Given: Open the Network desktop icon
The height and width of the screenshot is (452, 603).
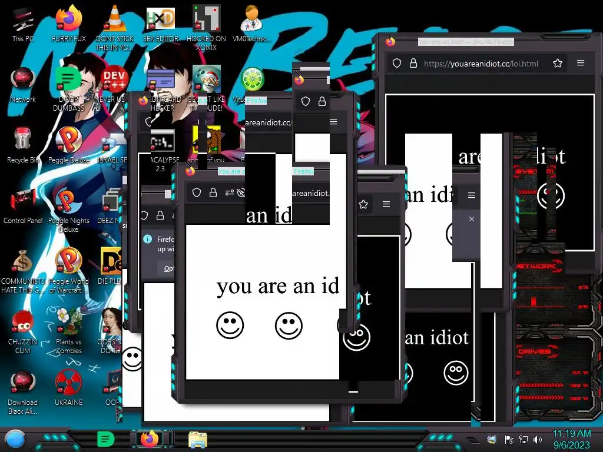Looking at the screenshot, I should point(23,85).
